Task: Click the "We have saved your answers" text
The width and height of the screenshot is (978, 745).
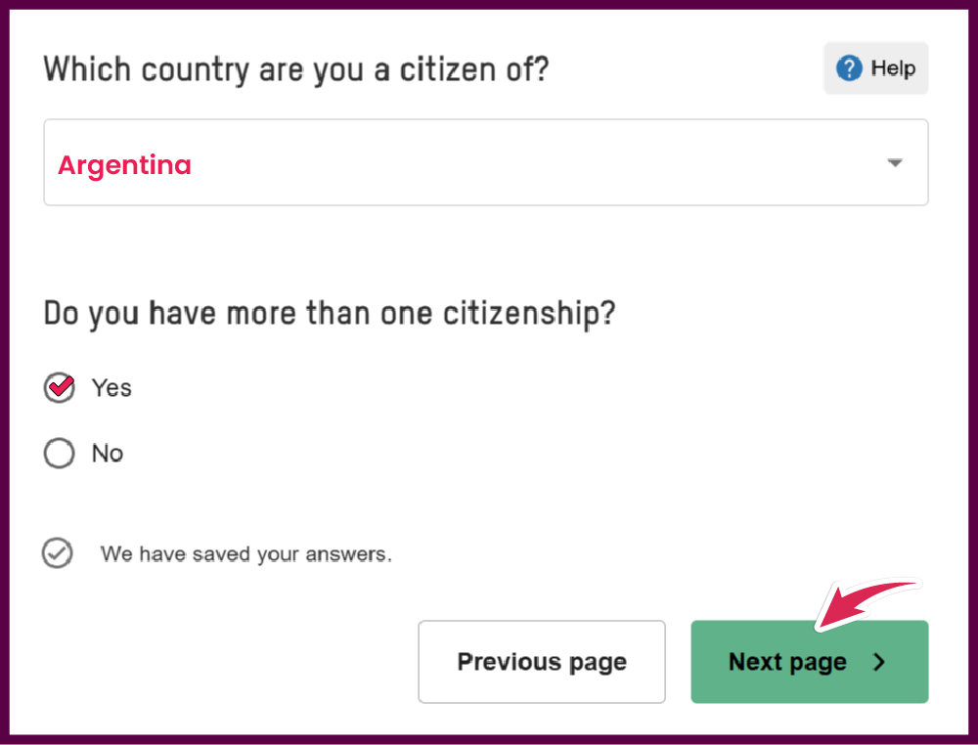Action: [246, 553]
